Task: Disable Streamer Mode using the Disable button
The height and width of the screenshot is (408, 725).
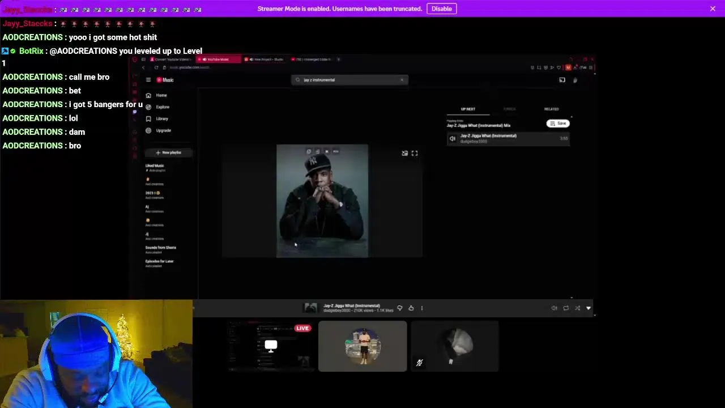Action: pos(441,8)
